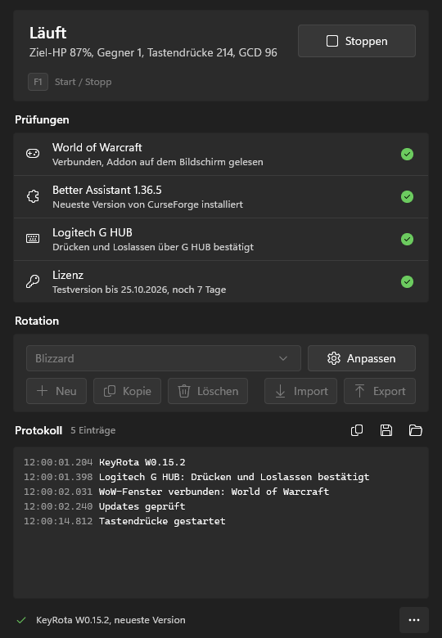Click the Ziel-HP 87% status line
Screen dimensions: 442x638
pos(153,53)
